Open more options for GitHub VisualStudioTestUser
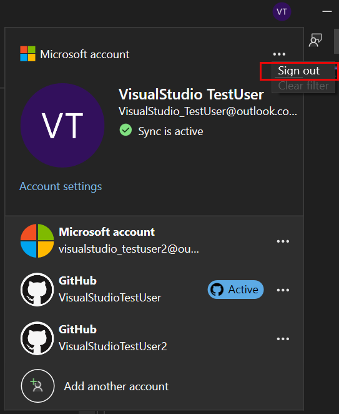 coord(283,290)
